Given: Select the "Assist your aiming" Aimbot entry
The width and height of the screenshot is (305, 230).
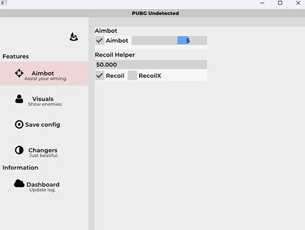Looking at the screenshot, I should pyautogui.click(x=44, y=74).
